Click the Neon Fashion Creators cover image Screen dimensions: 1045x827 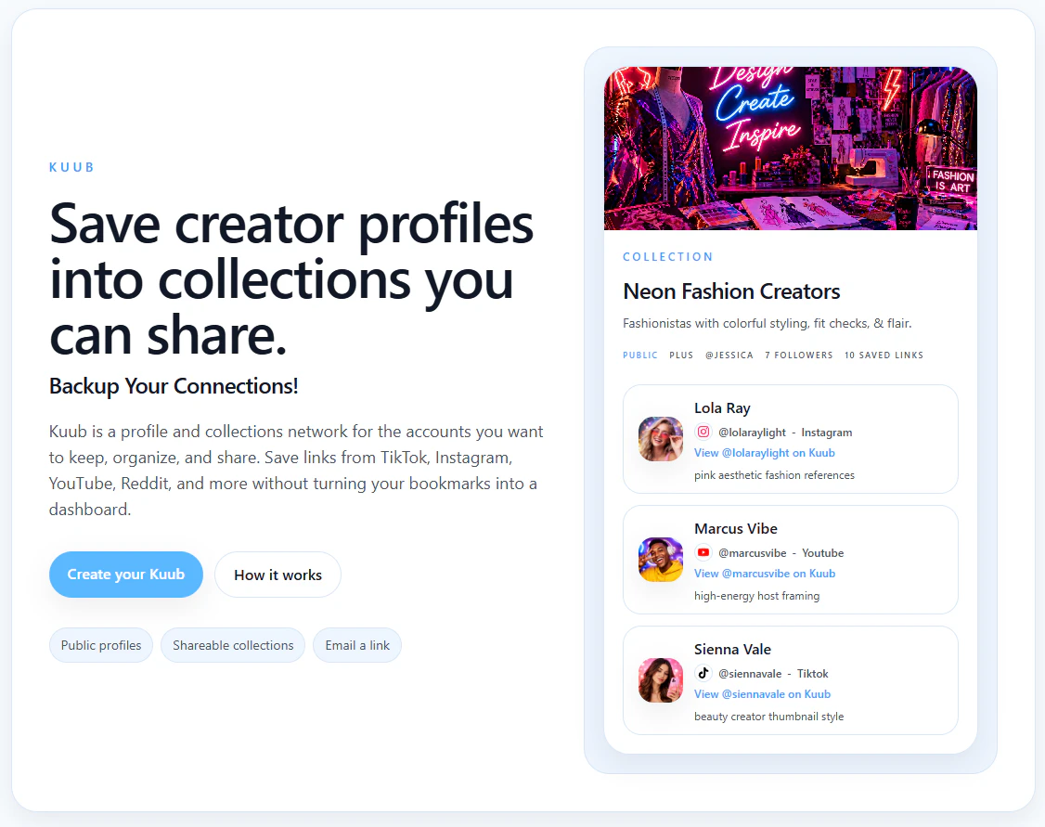click(790, 148)
